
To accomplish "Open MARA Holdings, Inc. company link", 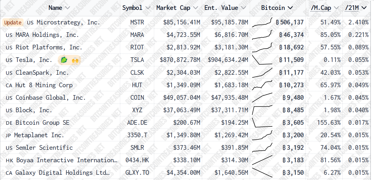I will tap(47, 35).
